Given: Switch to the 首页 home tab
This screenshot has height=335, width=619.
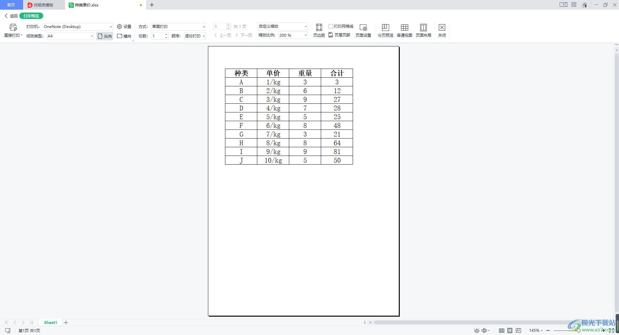Looking at the screenshot, I should click(11, 5).
